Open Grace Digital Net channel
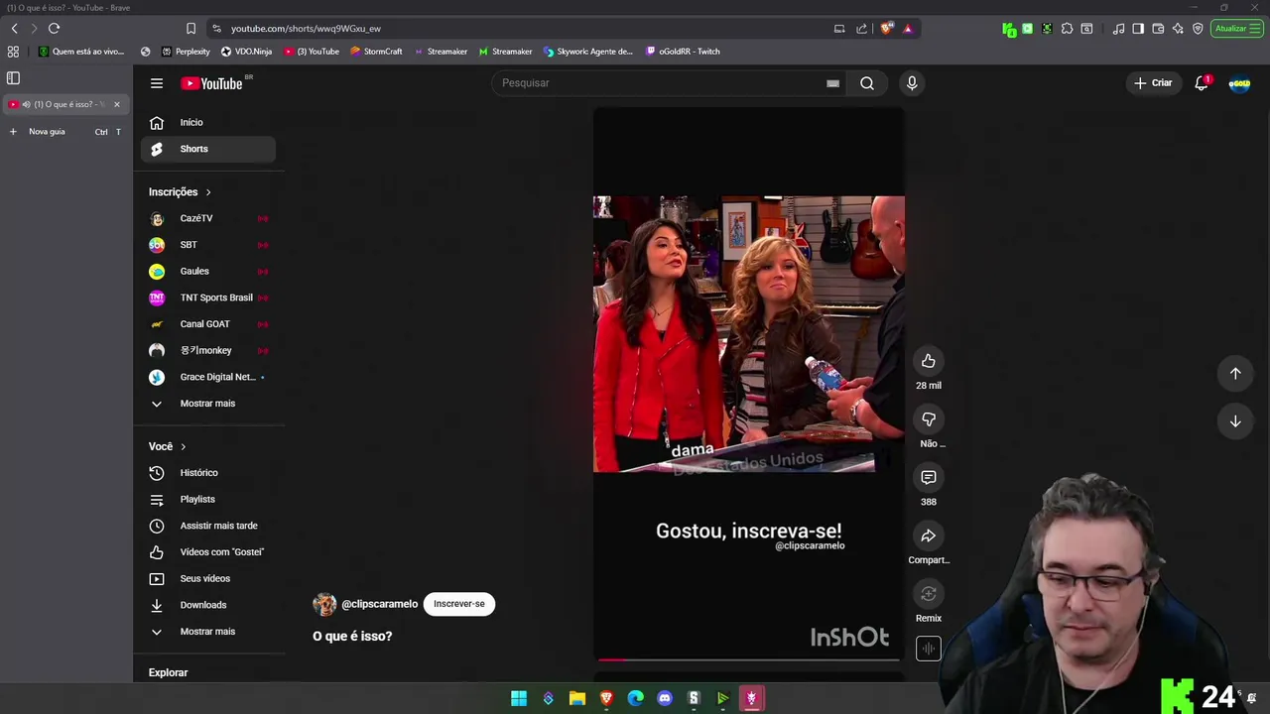Image resolution: width=1270 pixels, height=714 pixels. coord(208,377)
